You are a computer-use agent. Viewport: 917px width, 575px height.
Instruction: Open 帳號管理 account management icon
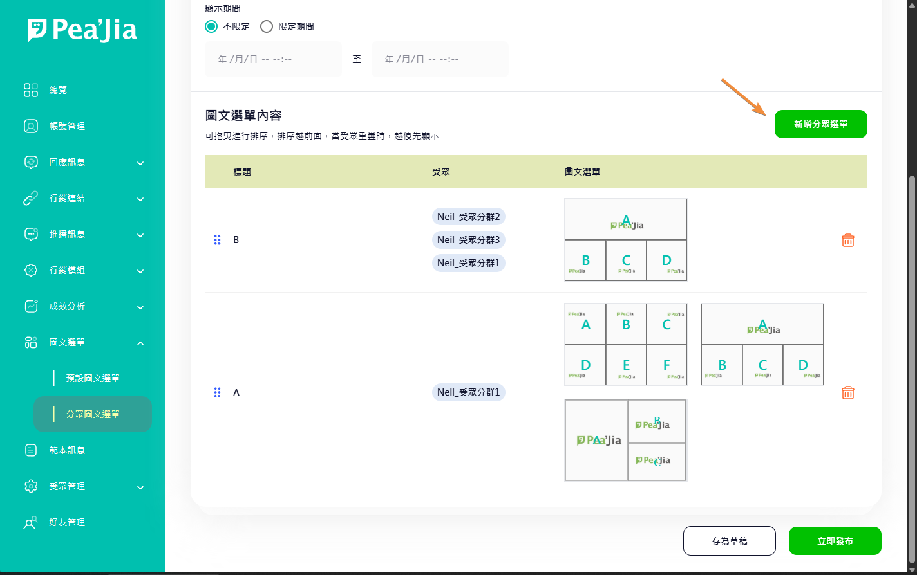31,126
